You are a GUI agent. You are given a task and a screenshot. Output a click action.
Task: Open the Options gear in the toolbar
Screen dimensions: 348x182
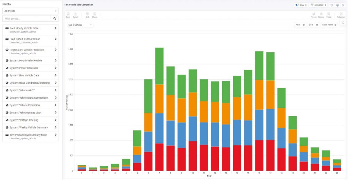coord(321,15)
